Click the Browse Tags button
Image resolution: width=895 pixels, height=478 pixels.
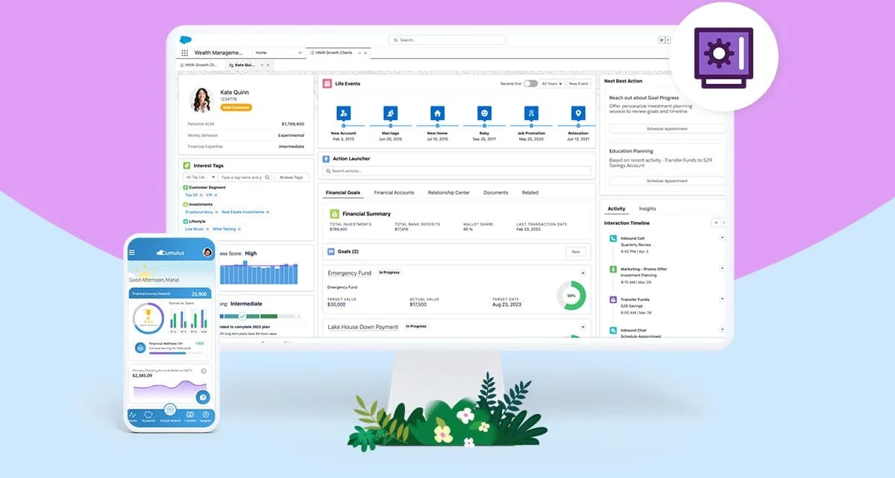click(291, 177)
